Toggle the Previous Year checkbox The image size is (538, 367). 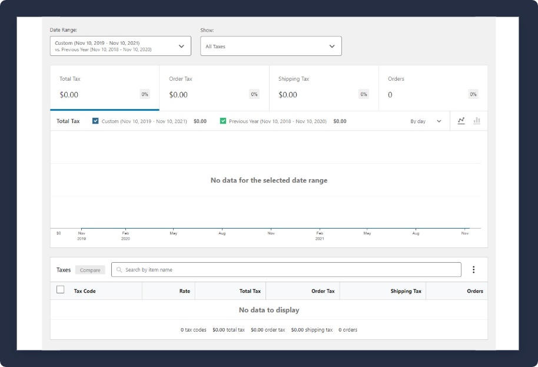(222, 121)
